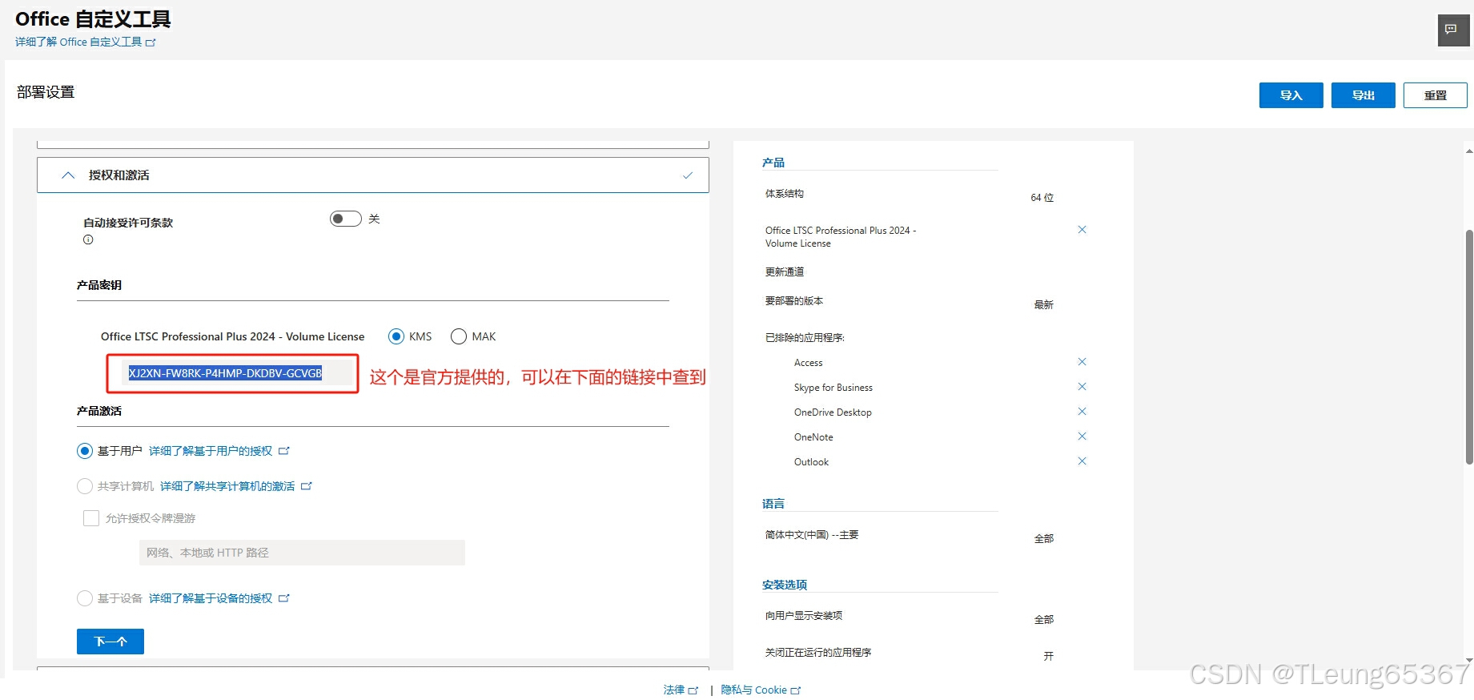Image resolution: width=1474 pixels, height=700 pixels.
Task: Check the 允许授权令牌漫游 checkbox
Action: coord(91,518)
